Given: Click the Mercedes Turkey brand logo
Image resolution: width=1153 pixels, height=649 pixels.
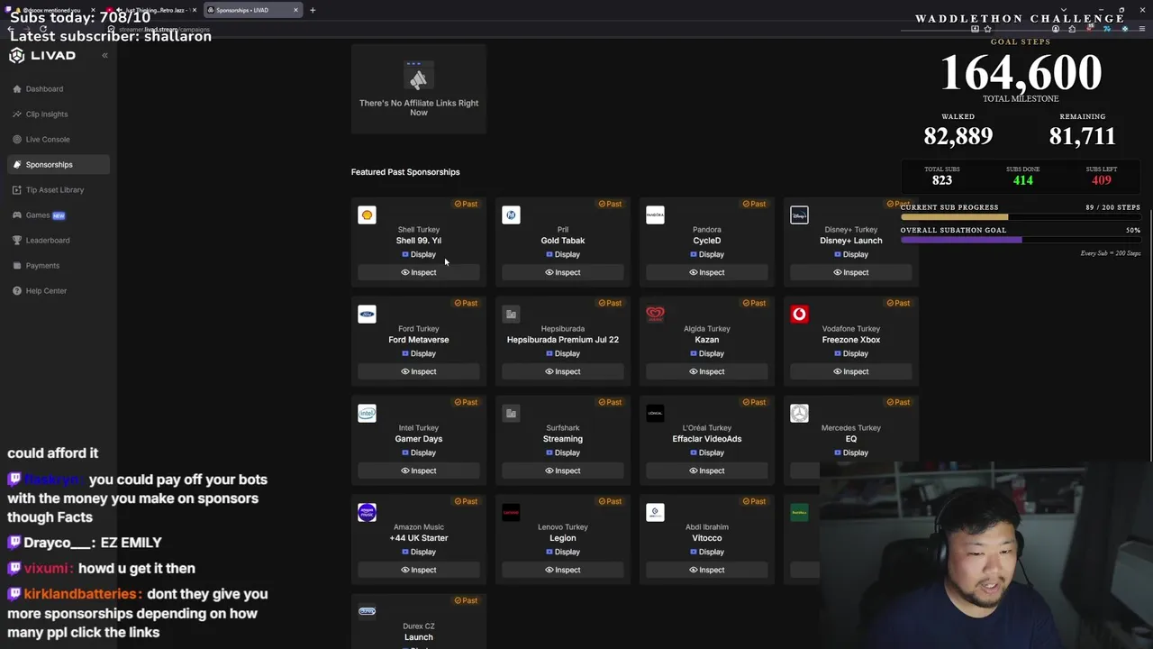Looking at the screenshot, I should tap(799, 413).
